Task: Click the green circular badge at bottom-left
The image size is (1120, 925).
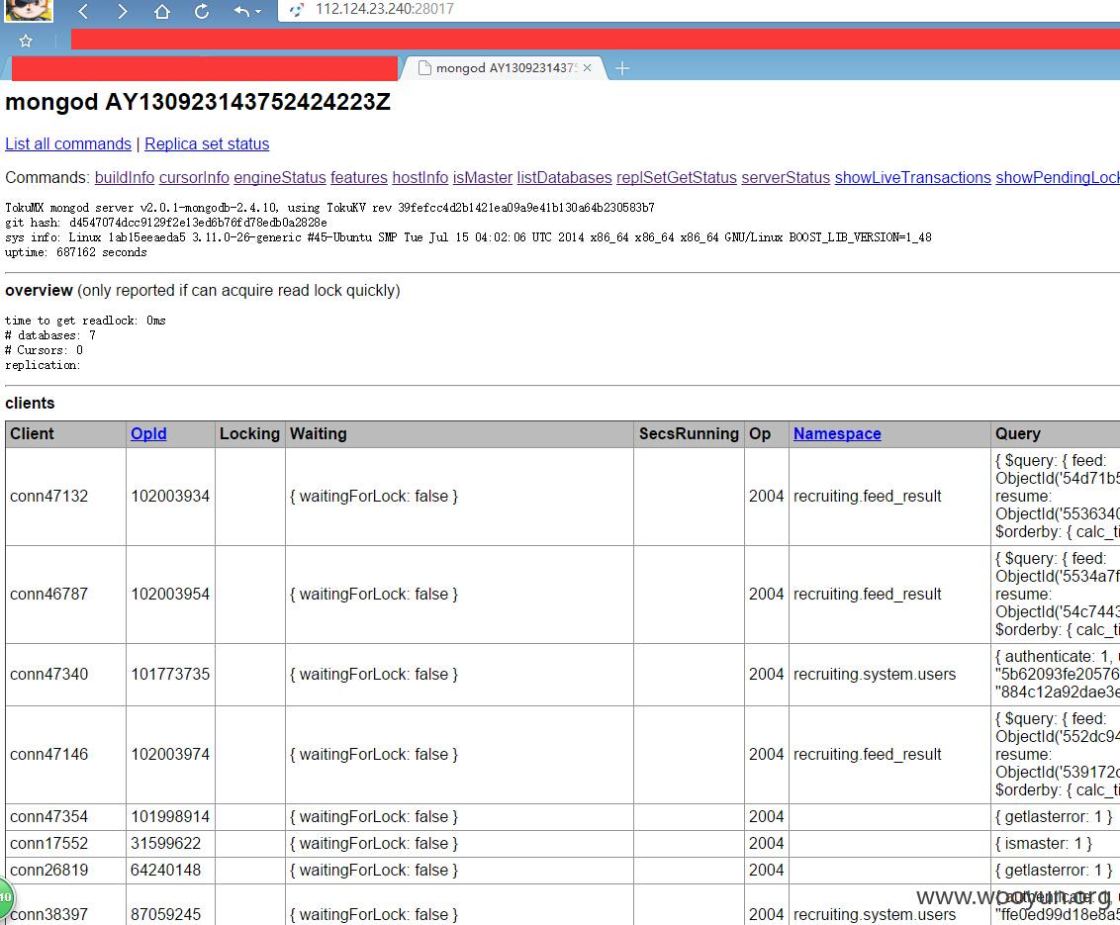Action: pyautogui.click(x=6, y=898)
